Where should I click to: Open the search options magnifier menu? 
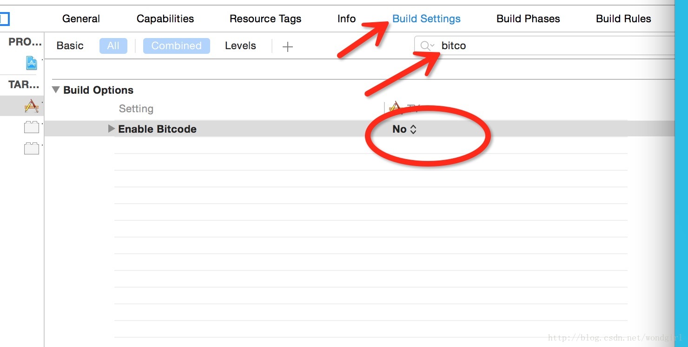pyautogui.click(x=427, y=45)
